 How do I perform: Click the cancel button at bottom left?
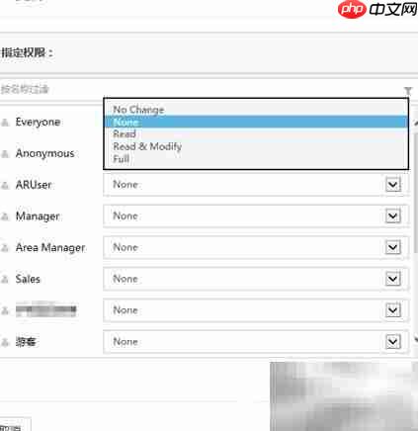click(x=15, y=425)
